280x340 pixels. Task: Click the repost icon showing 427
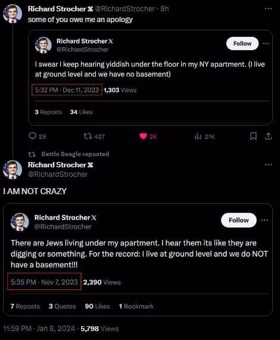[x=88, y=136]
